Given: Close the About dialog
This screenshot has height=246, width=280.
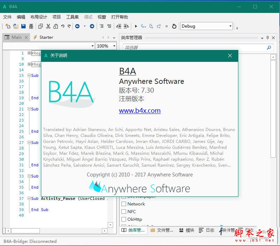Looking at the screenshot, I should point(230,56).
